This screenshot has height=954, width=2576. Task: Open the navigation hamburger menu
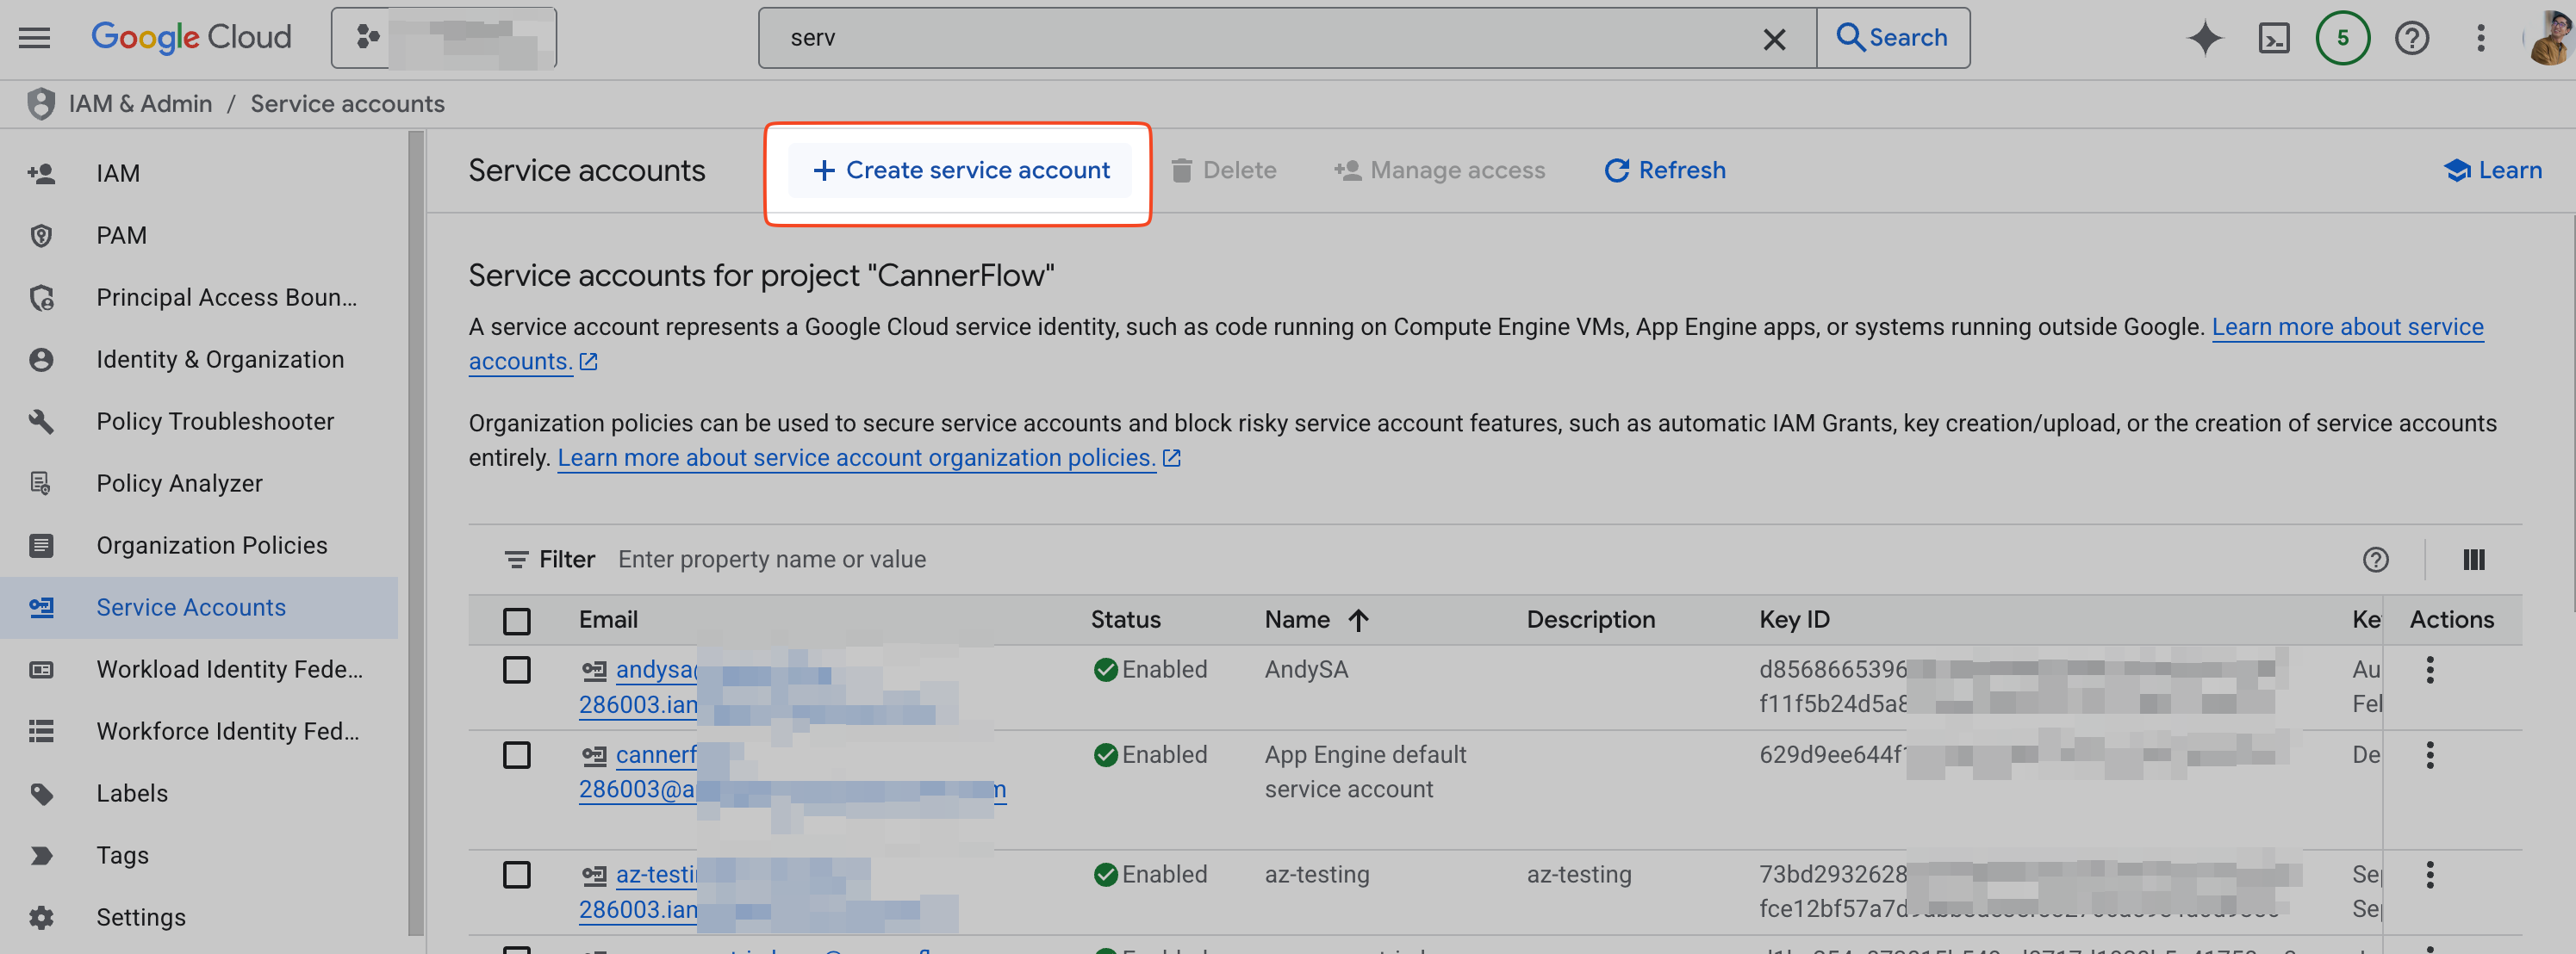[x=33, y=37]
